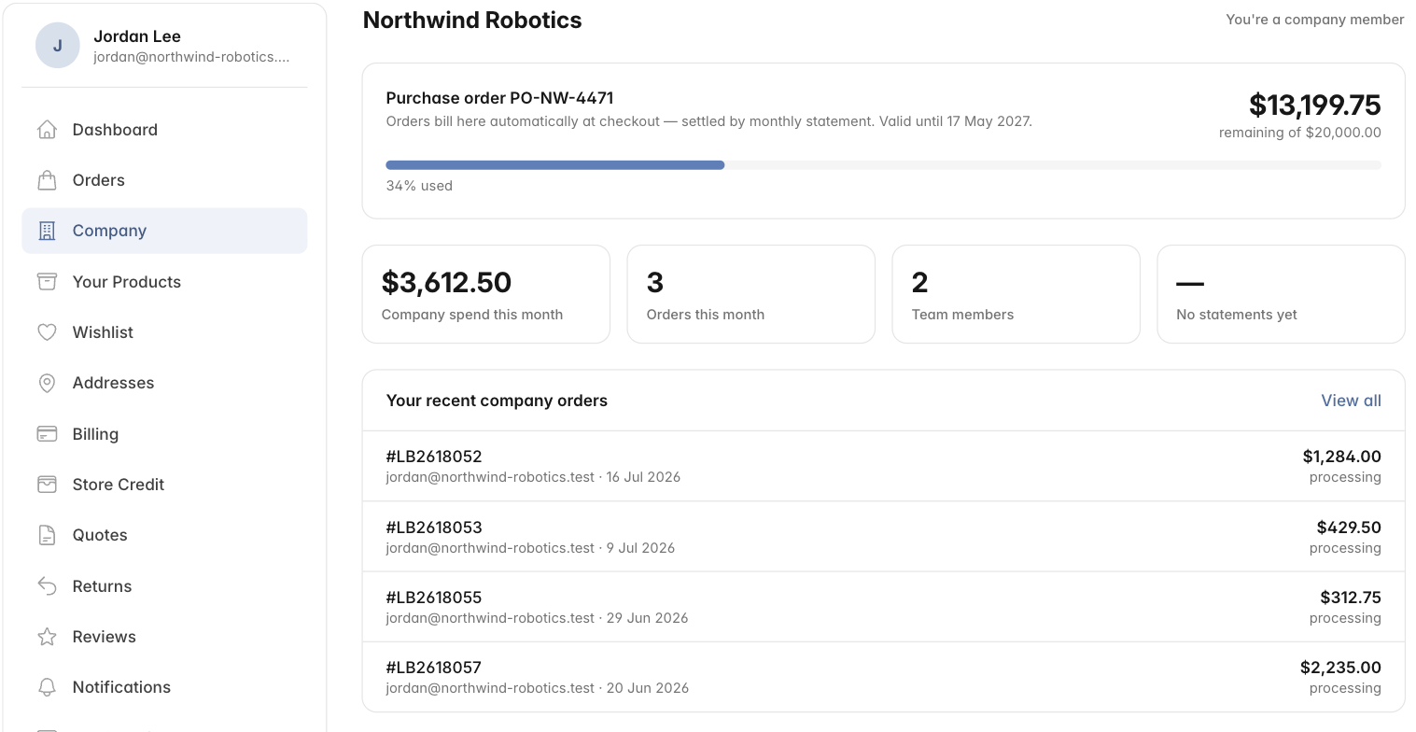Open order #LB2618053

(x=883, y=537)
